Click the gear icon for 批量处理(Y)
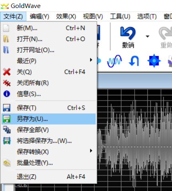 [7, 163]
